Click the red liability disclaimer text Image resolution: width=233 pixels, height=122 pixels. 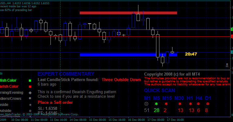[187, 81]
